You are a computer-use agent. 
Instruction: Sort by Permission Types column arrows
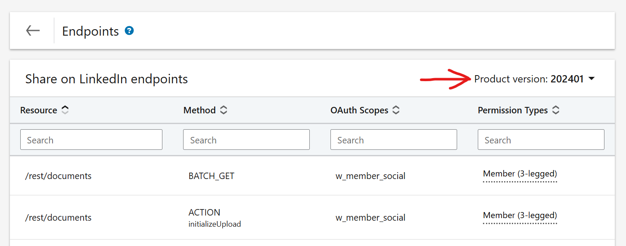(x=556, y=110)
